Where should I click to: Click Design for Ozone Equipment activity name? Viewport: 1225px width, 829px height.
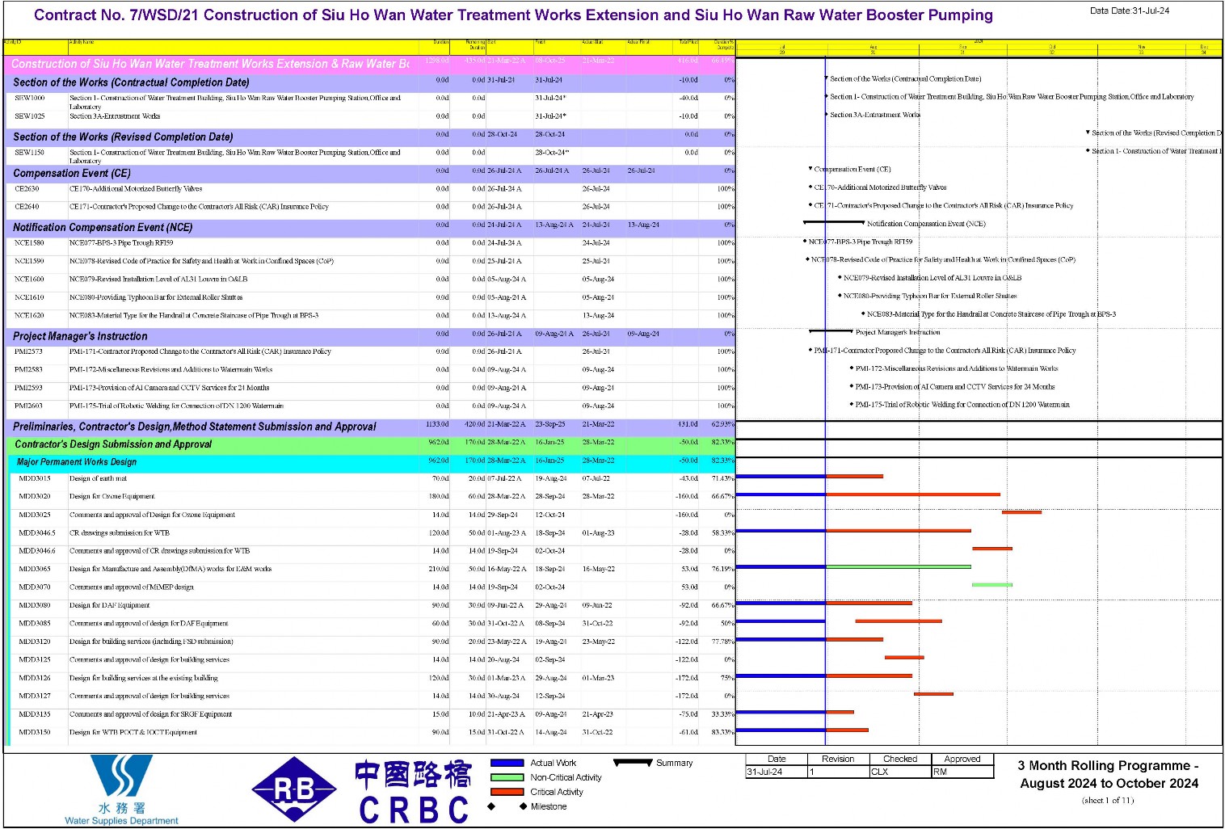[112, 496]
